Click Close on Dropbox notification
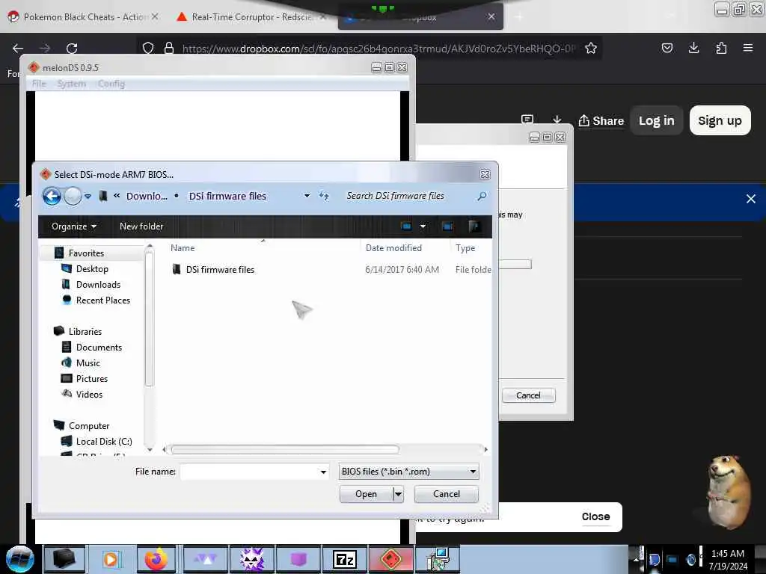 pos(595,516)
